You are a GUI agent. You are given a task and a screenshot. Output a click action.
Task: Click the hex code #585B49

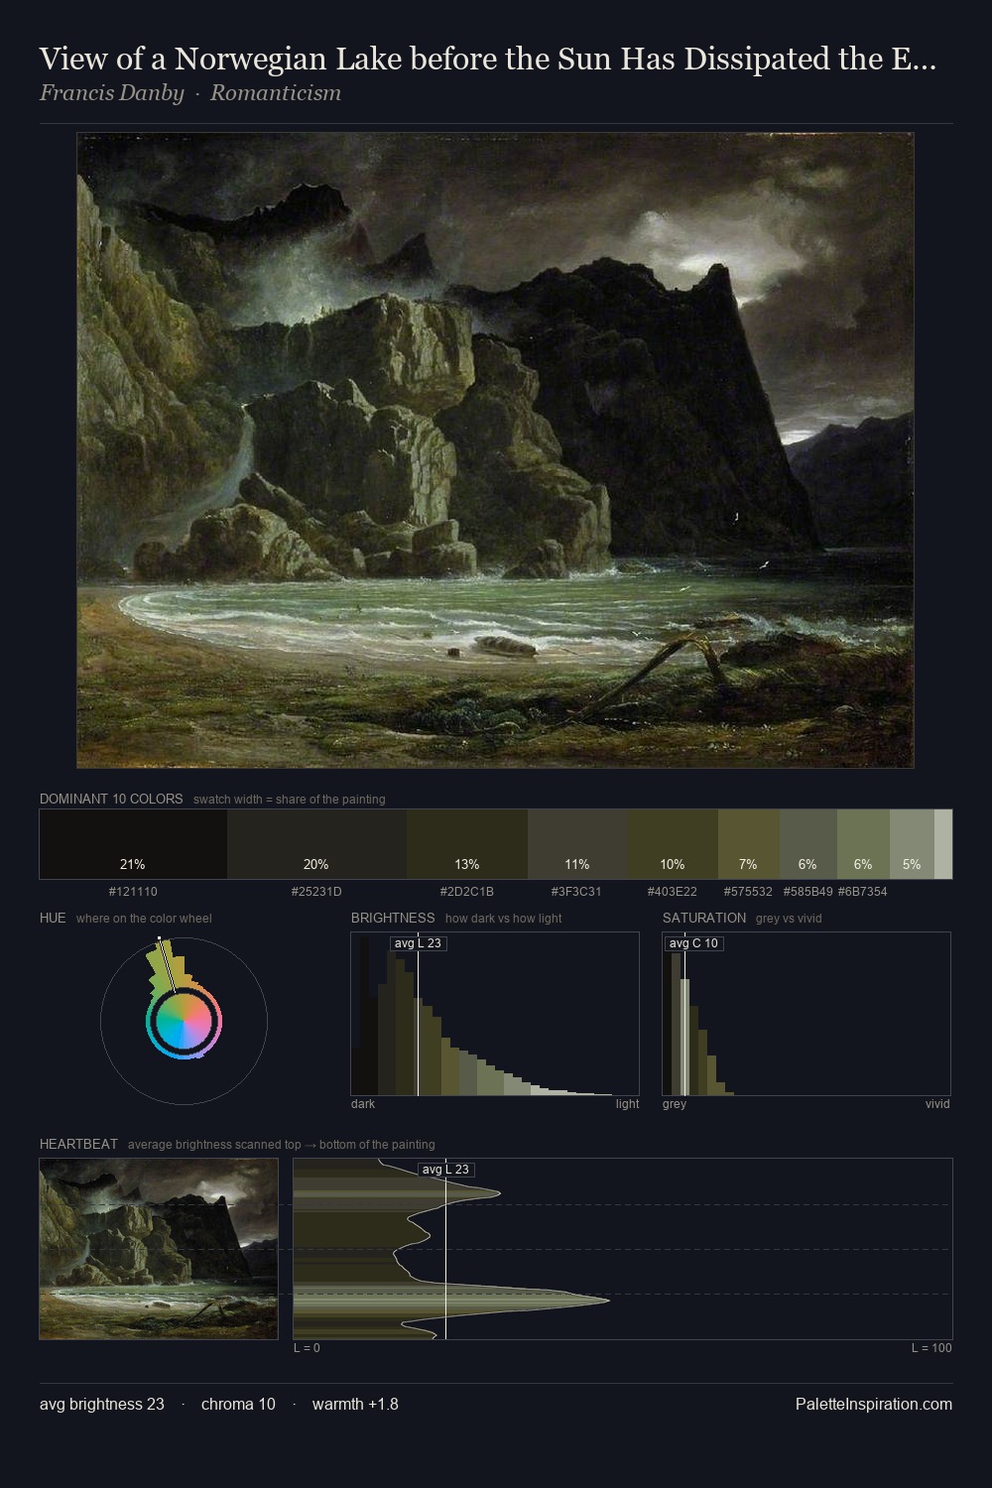coord(808,892)
